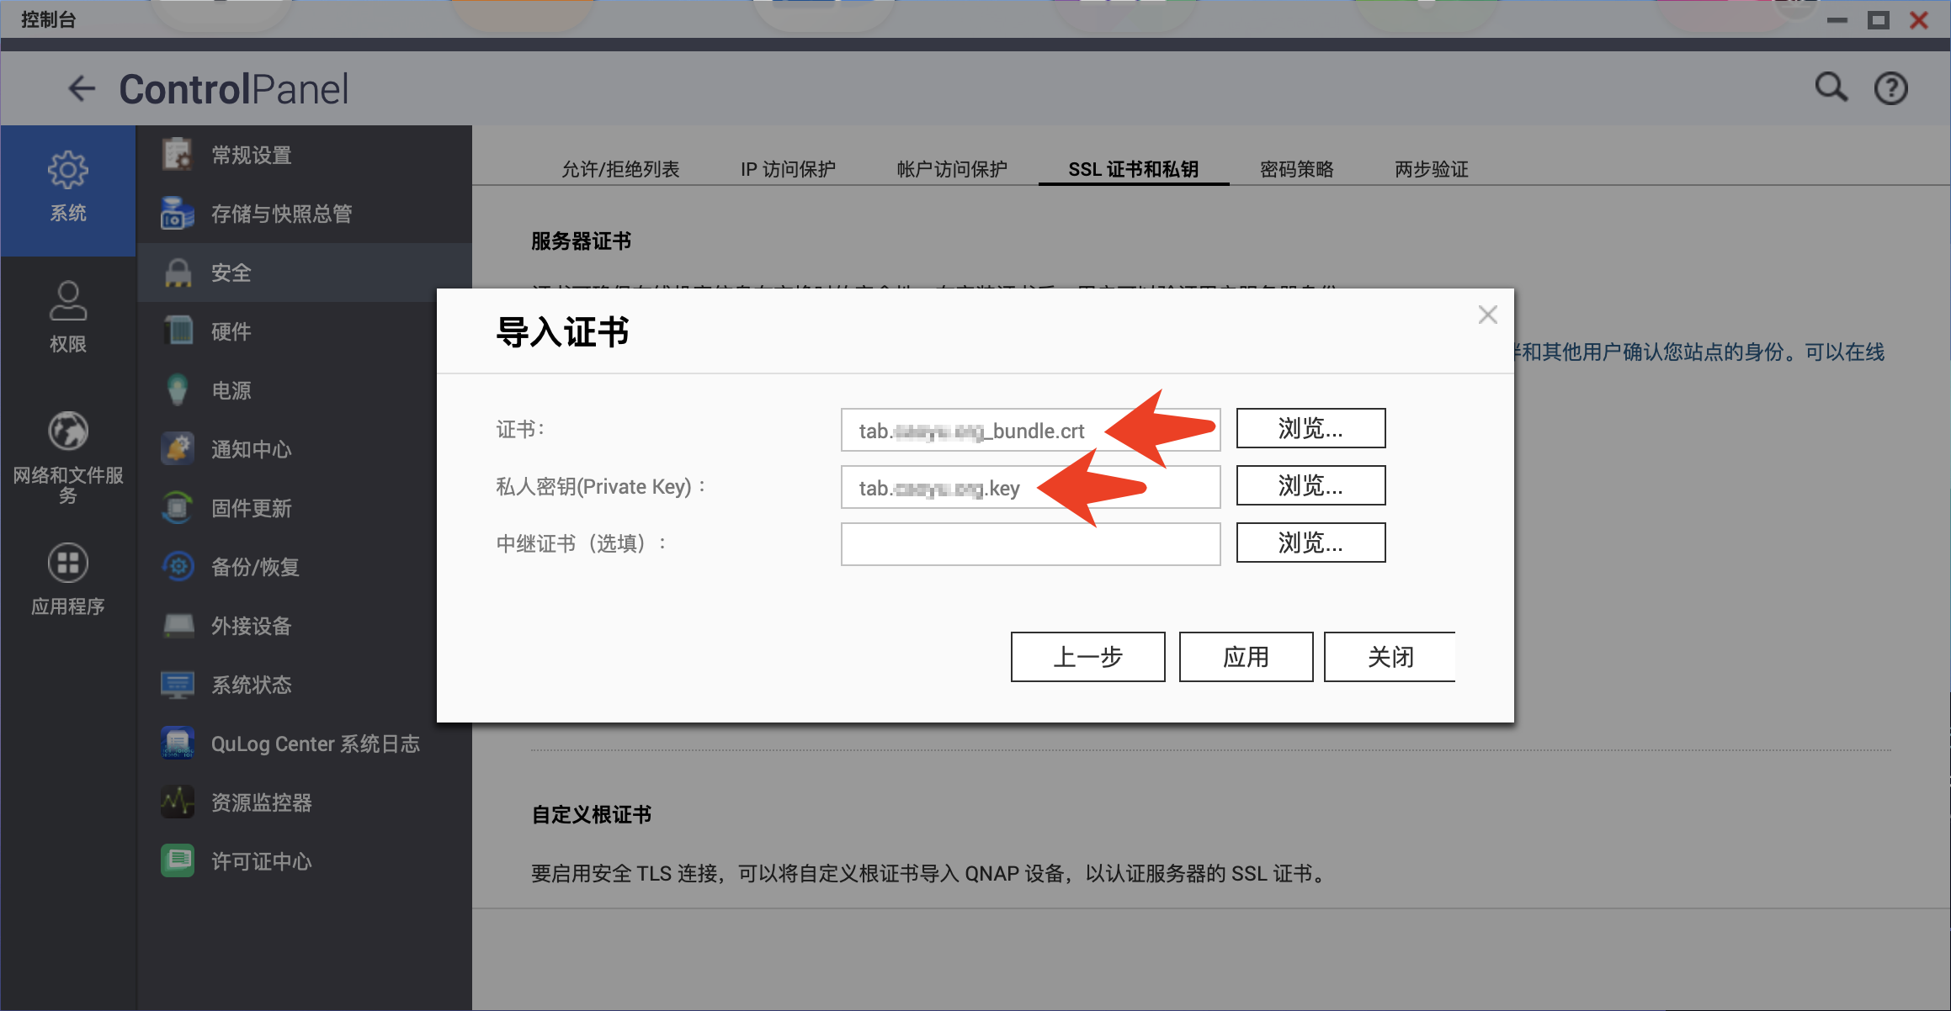Click the 安全 lock icon
The image size is (1951, 1011).
point(178,273)
